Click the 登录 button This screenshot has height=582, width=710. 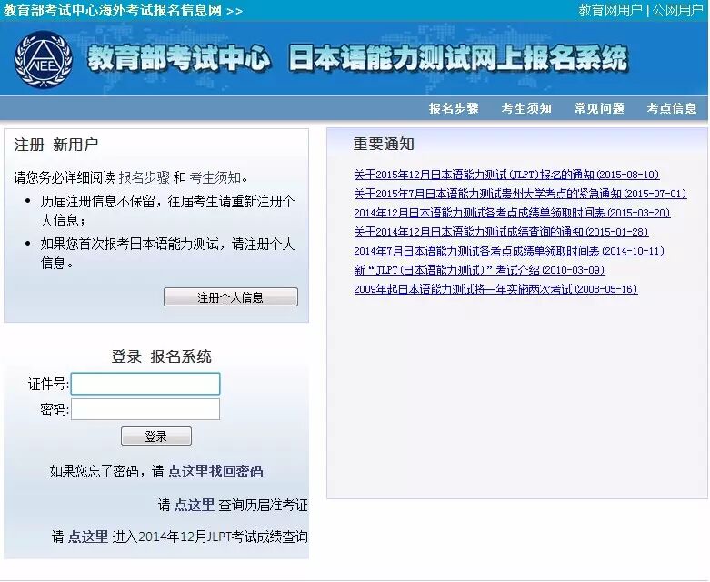[x=156, y=436]
